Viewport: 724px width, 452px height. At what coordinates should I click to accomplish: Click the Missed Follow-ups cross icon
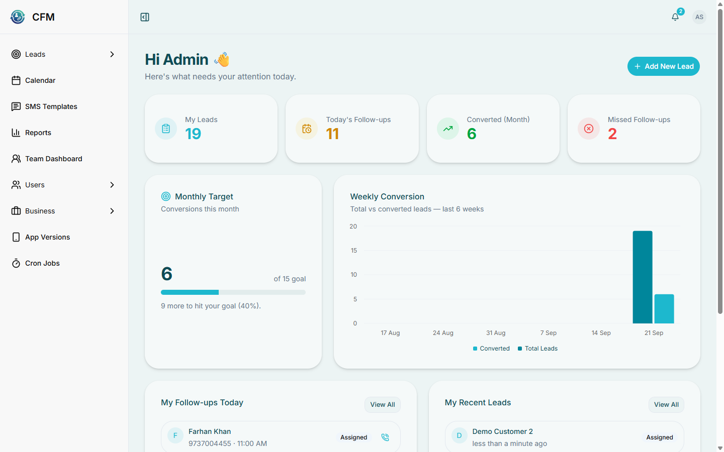589,129
